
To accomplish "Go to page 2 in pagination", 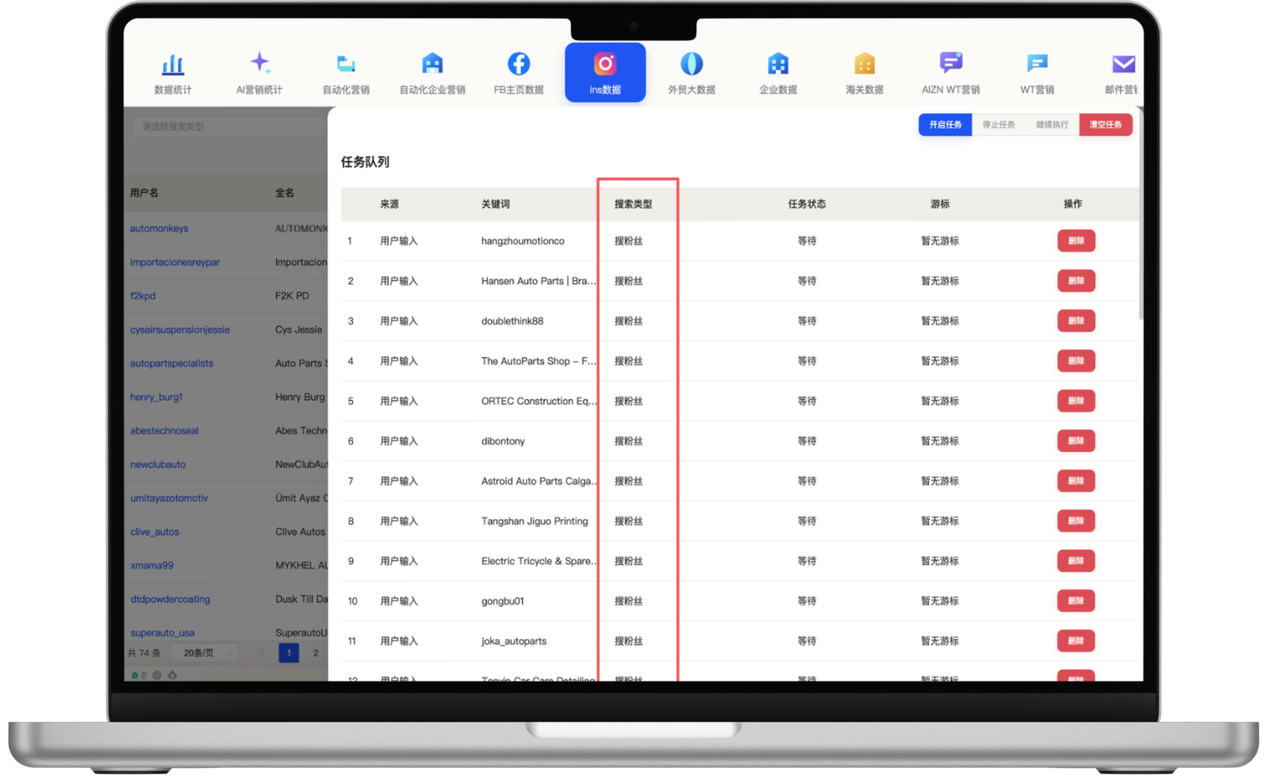I will coord(315,653).
